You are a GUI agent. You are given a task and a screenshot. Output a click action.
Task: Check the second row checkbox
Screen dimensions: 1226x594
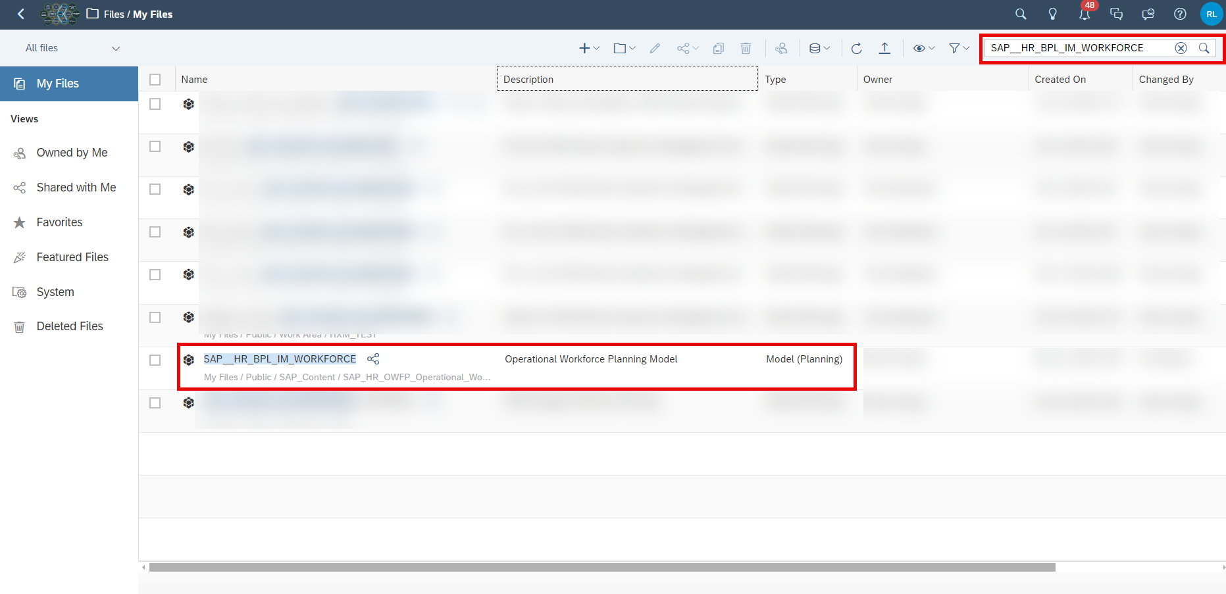click(x=155, y=147)
